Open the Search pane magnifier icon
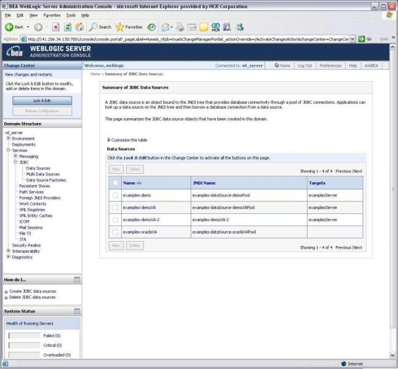This screenshot has height=369, width=398. tap(93, 27)
